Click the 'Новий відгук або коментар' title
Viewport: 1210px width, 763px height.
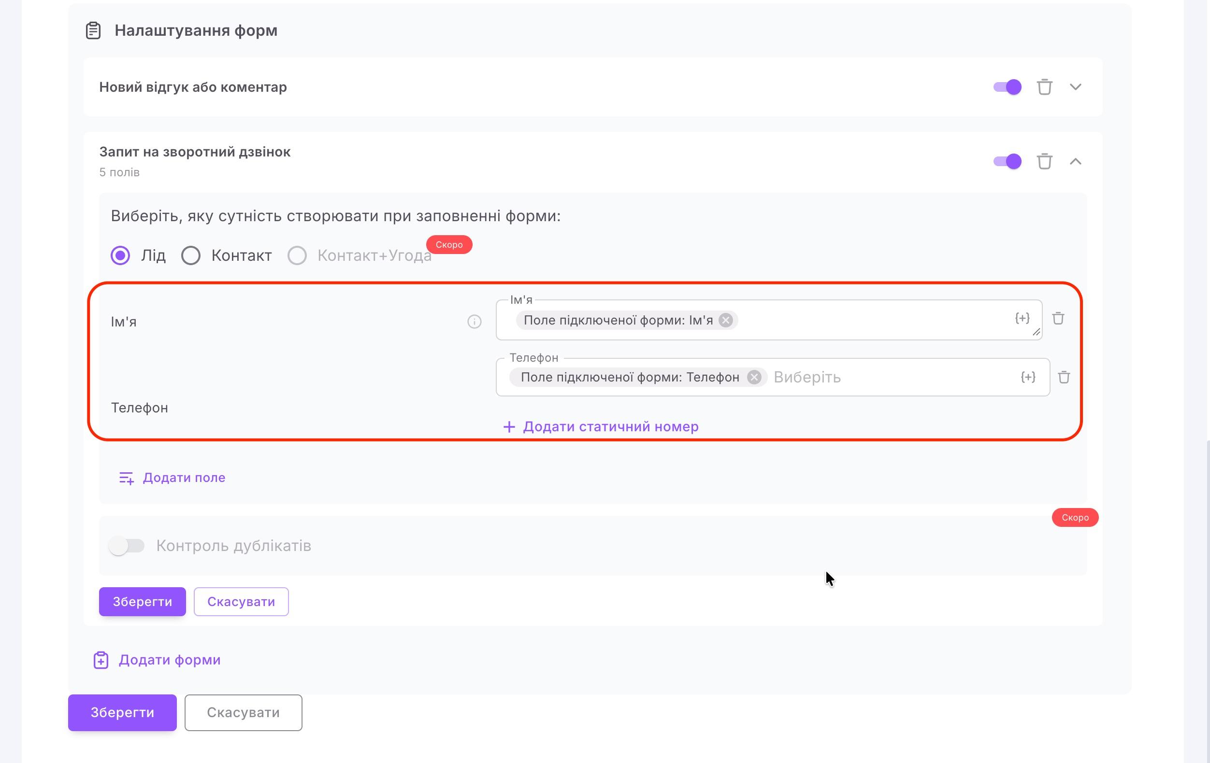tap(193, 87)
